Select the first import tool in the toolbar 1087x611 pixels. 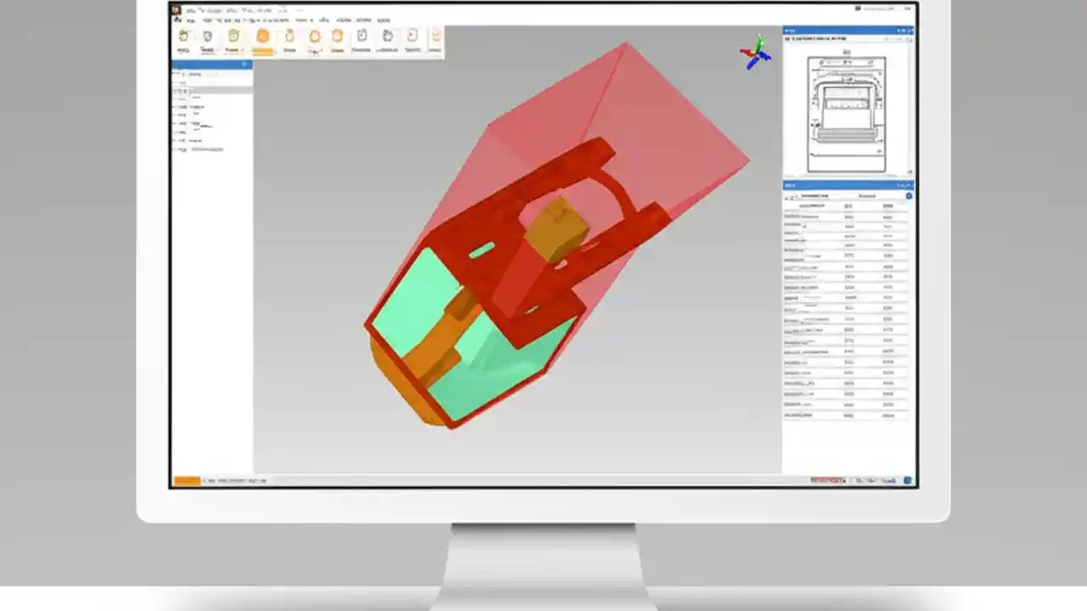coord(183,36)
